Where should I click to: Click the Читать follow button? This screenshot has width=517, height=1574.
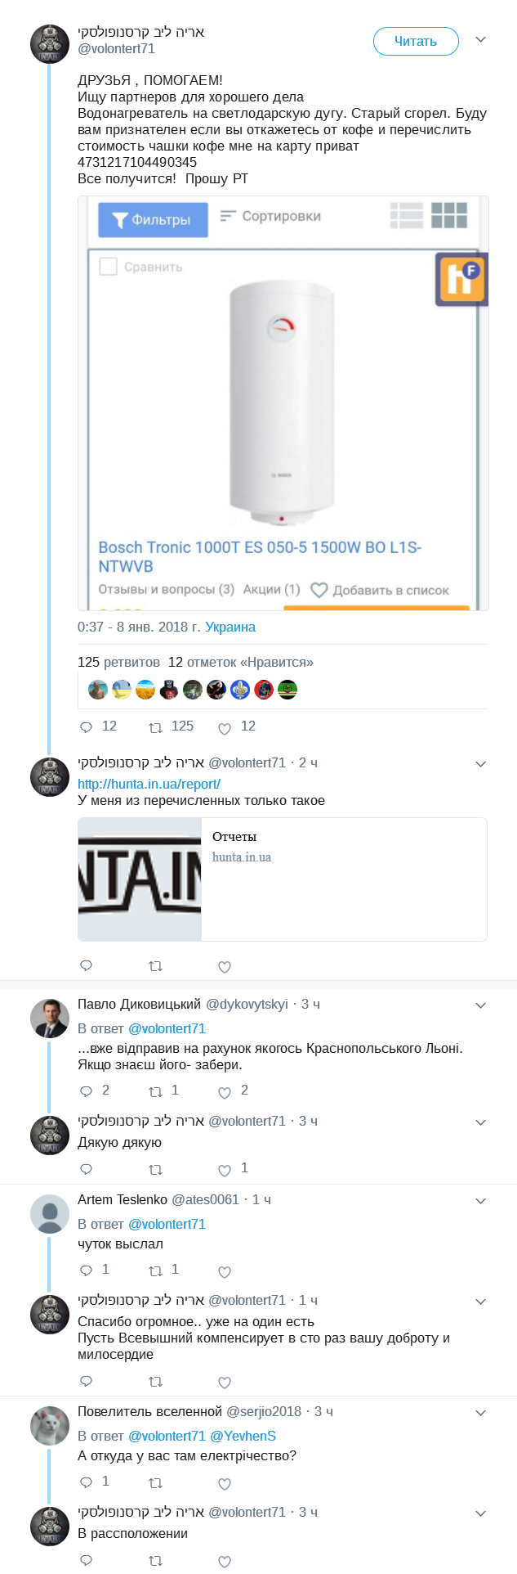coord(416,41)
